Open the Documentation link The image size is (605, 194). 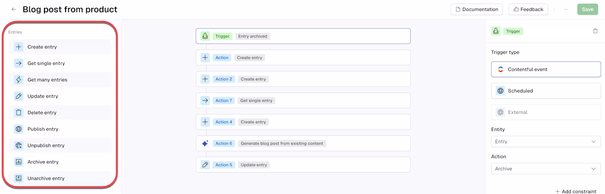(477, 9)
